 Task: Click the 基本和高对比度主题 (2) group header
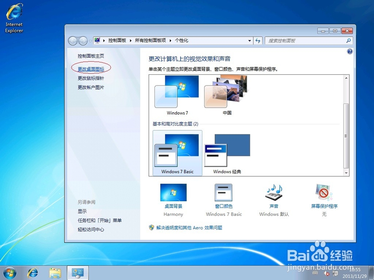point(175,124)
